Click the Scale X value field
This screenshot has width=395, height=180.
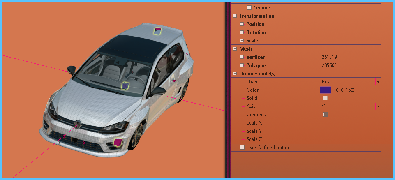click(350, 123)
